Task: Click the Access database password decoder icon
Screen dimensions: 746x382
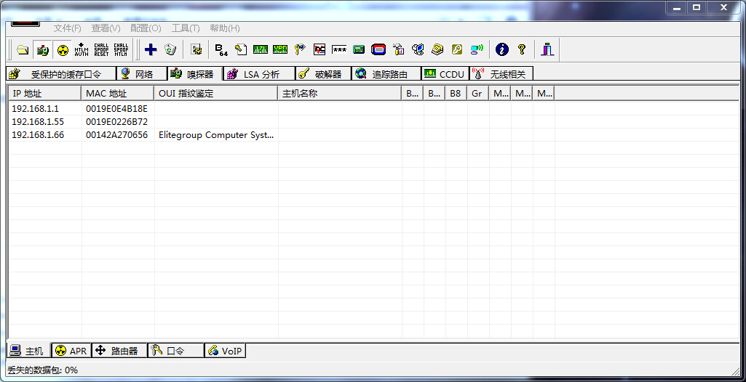Action: [x=241, y=49]
